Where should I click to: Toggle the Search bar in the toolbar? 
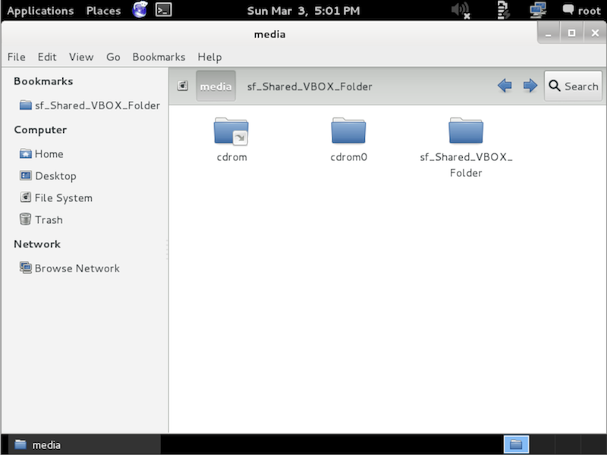573,86
